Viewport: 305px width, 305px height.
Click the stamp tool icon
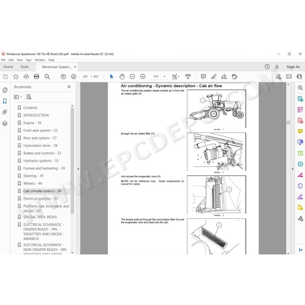pyautogui.click(x=234, y=77)
